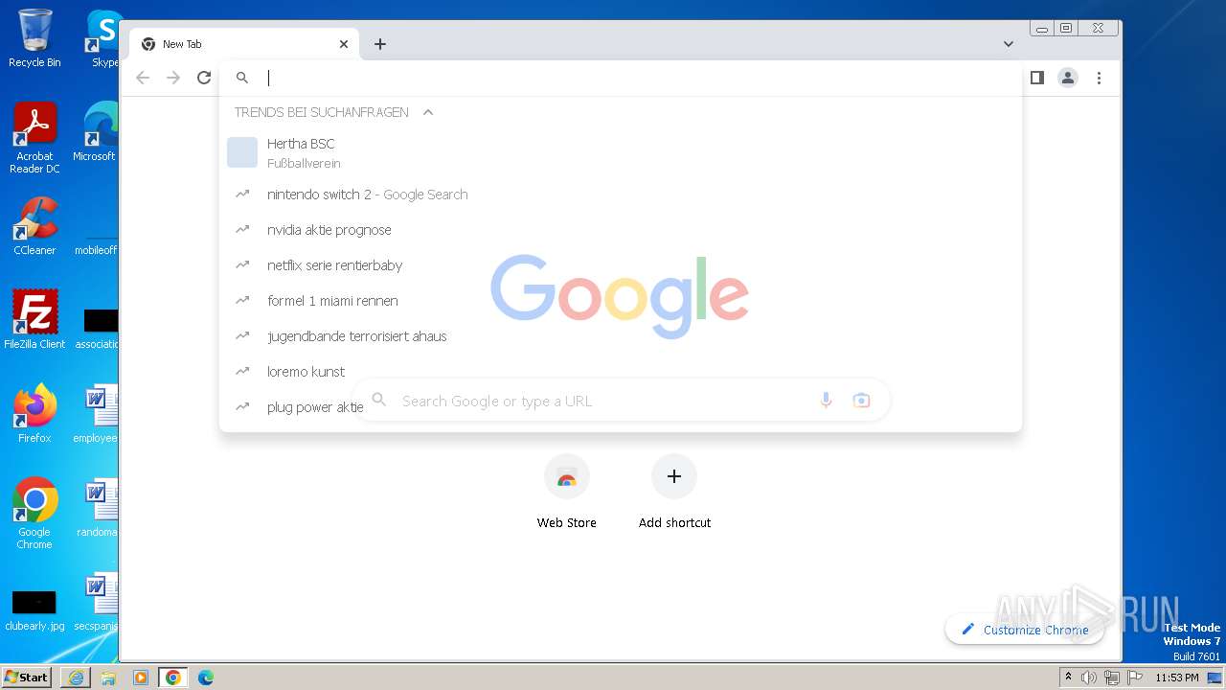
Task: Click the Customize Chrome button
Action: click(x=1024, y=630)
